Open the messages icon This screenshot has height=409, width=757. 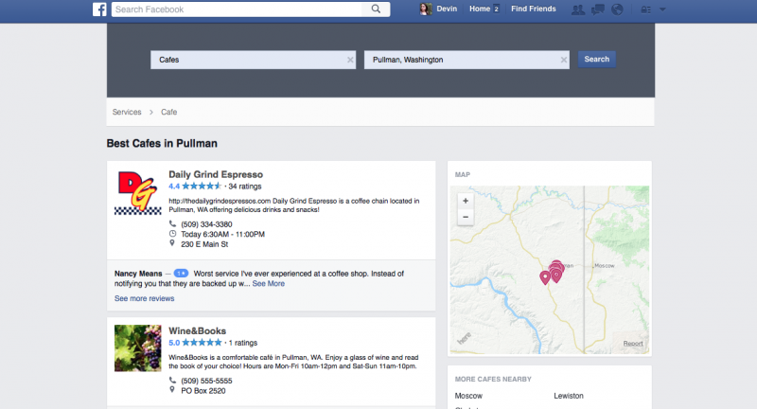[598, 9]
